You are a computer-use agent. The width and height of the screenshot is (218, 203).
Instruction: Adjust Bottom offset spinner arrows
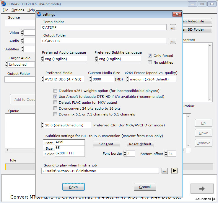(166, 154)
